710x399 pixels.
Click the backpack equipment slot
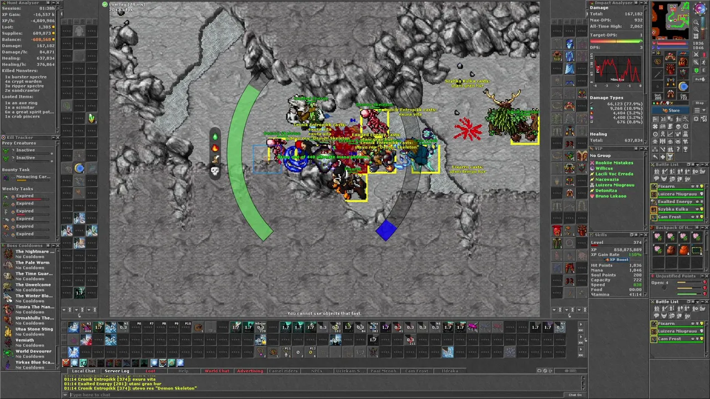coord(683,61)
